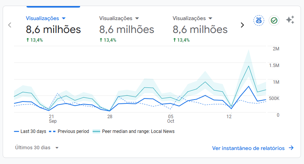
Task: Open the Últimos 30 dias date range dropdown
Action: (37, 148)
